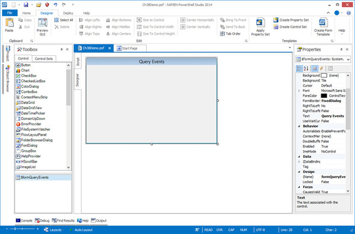Switch to the Start Page tab
The width and height of the screenshot is (355, 234).
pyautogui.click(x=130, y=49)
